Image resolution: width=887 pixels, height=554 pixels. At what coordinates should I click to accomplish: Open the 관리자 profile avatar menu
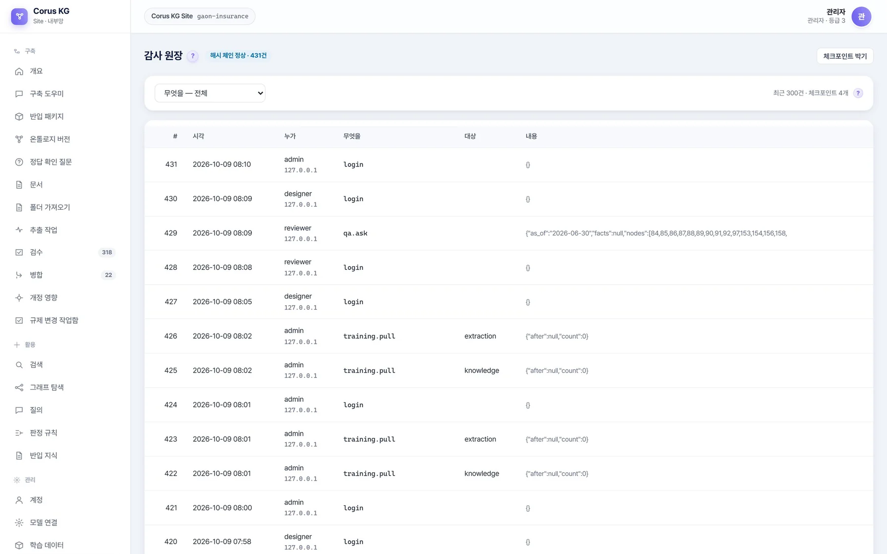(861, 17)
